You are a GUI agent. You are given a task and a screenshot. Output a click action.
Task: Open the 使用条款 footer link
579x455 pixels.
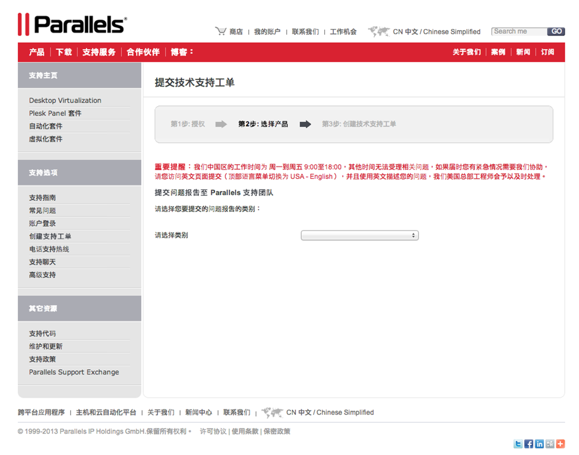tap(245, 431)
